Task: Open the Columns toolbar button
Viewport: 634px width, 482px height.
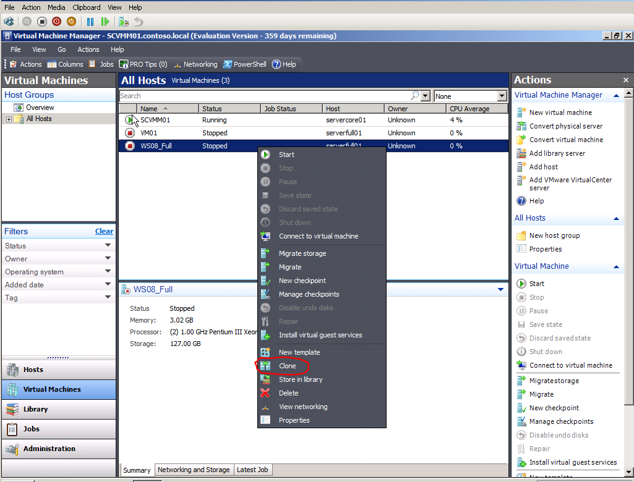Action: click(x=65, y=64)
